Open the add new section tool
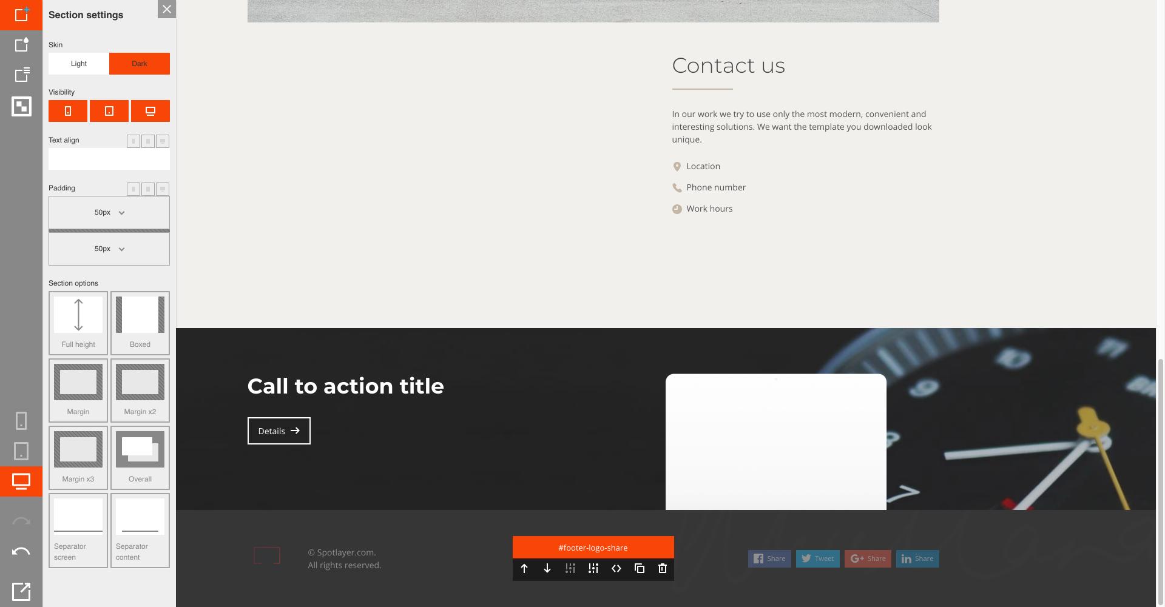Image resolution: width=1165 pixels, height=607 pixels. point(21,15)
